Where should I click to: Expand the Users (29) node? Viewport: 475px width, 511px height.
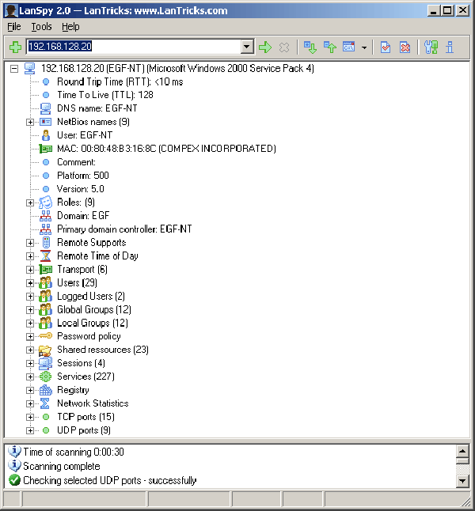[30, 283]
